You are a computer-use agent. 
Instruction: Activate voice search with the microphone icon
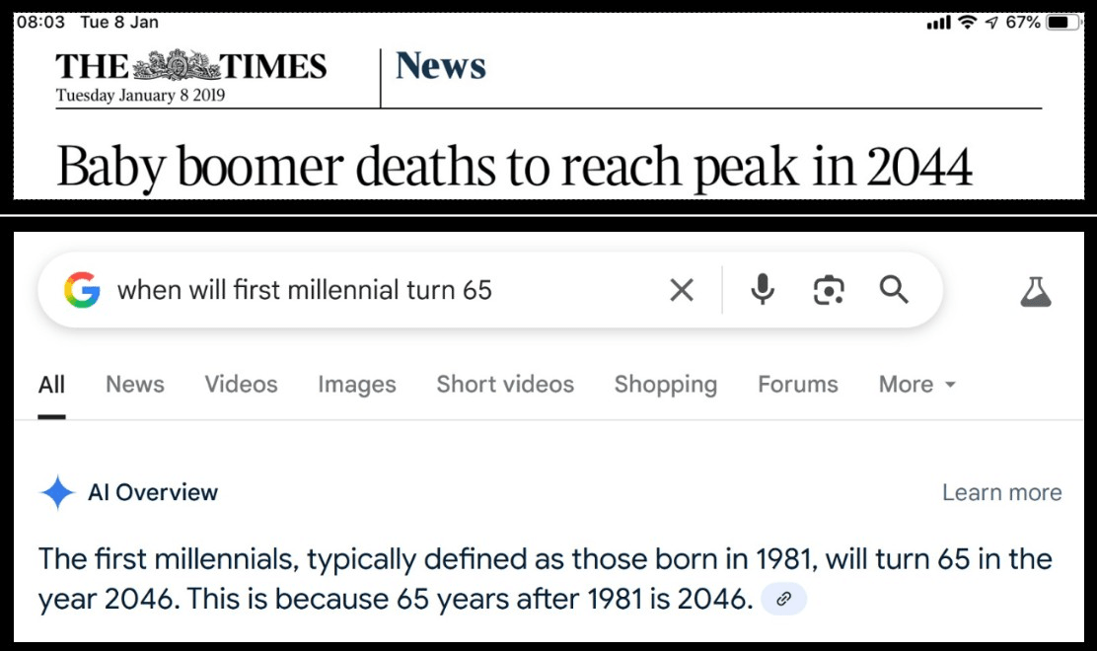click(762, 290)
